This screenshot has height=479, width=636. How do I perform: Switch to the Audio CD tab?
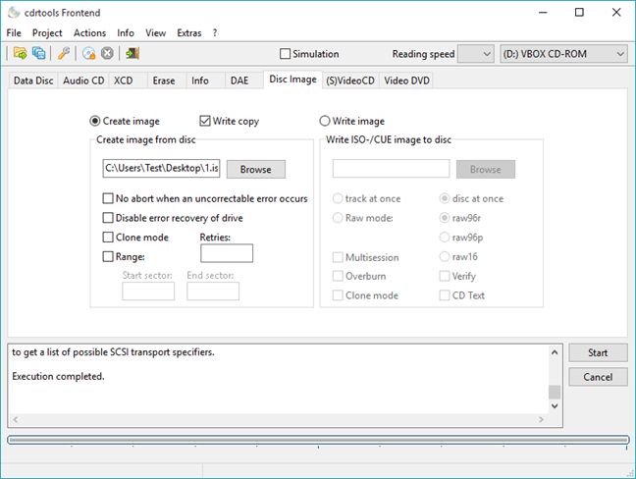83,80
